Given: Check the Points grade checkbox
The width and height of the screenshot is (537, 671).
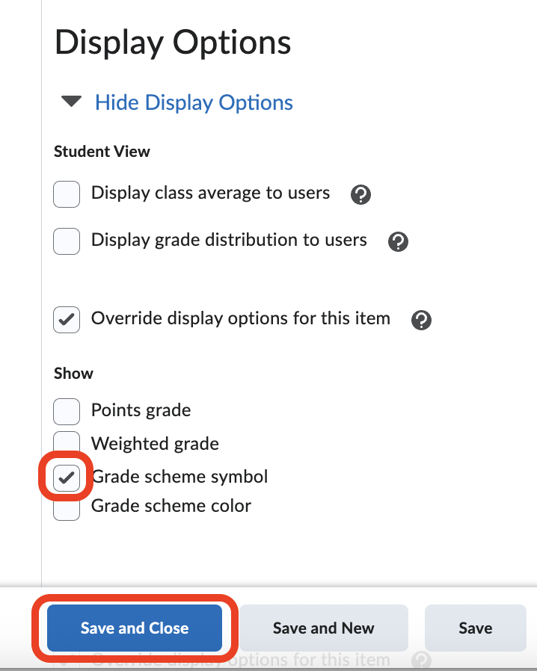Looking at the screenshot, I should pos(67,411).
